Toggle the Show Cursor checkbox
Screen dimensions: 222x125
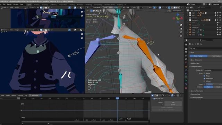coord(154,99)
